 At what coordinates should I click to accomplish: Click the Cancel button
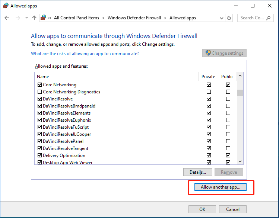[233, 209]
